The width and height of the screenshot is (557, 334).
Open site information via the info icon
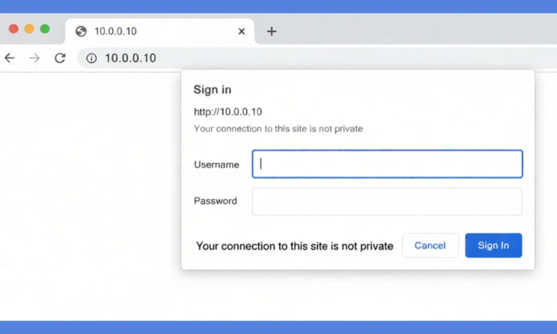(x=91, y=58)
